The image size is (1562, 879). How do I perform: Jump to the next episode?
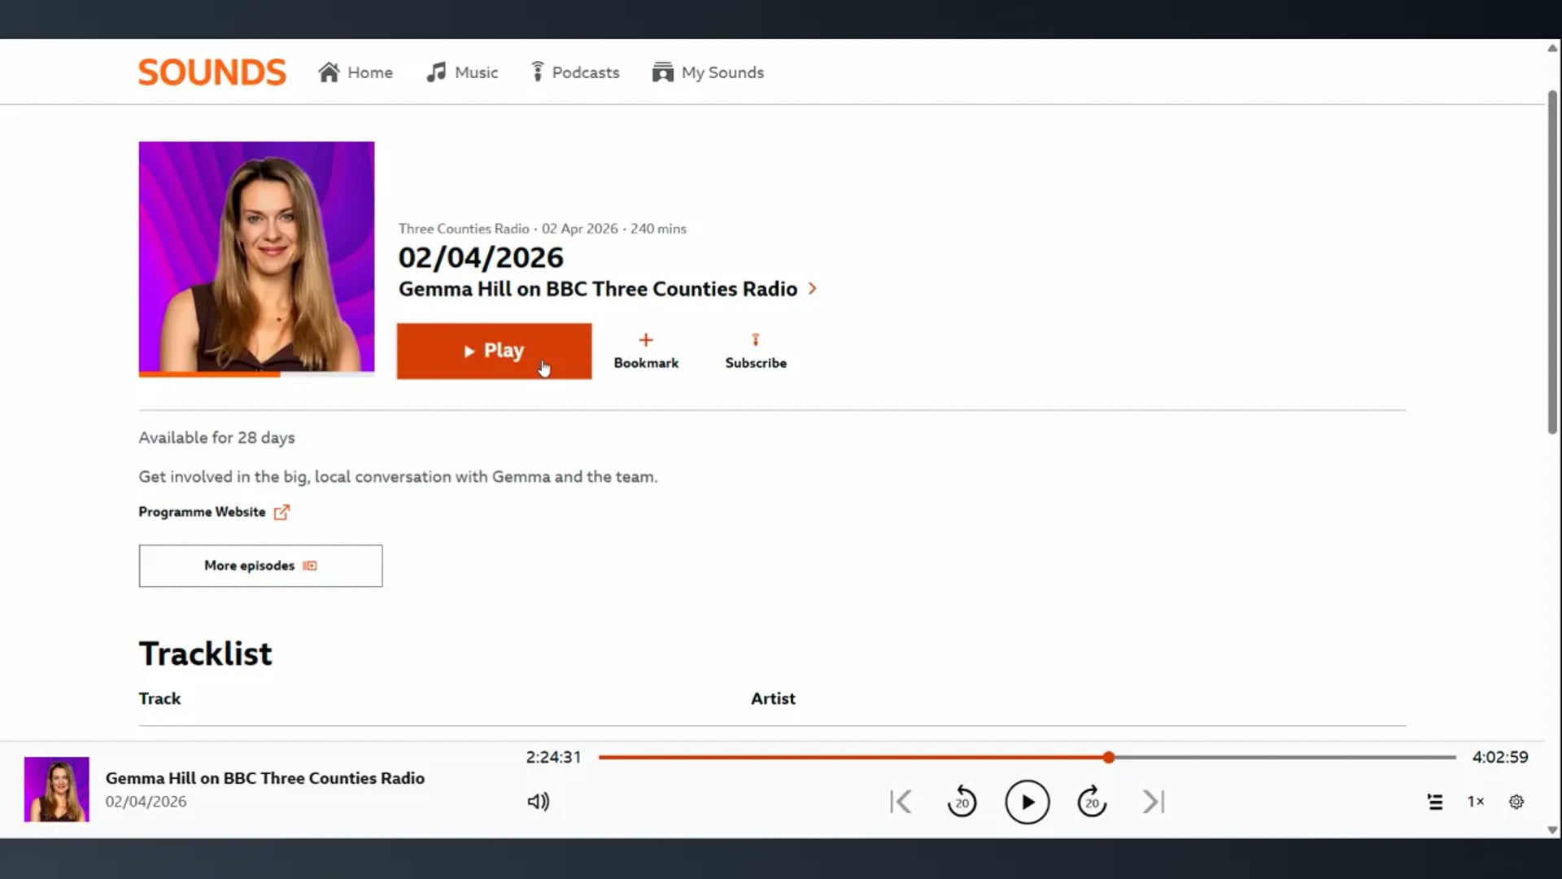(1153, 801)
